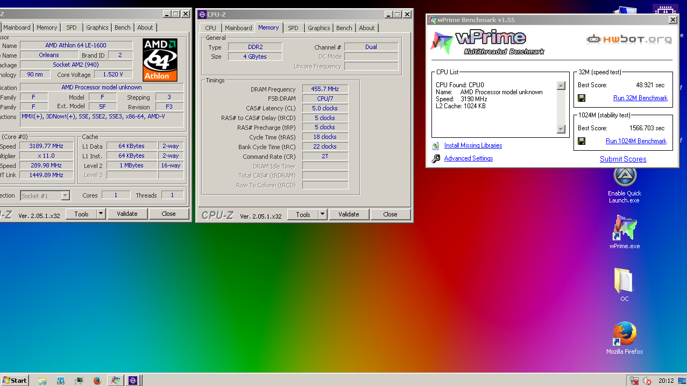Click the FSB:DRAM value CPU/7
Image resolution: width=687 pixels, height=386 pixels.
[x=325, y=99]
